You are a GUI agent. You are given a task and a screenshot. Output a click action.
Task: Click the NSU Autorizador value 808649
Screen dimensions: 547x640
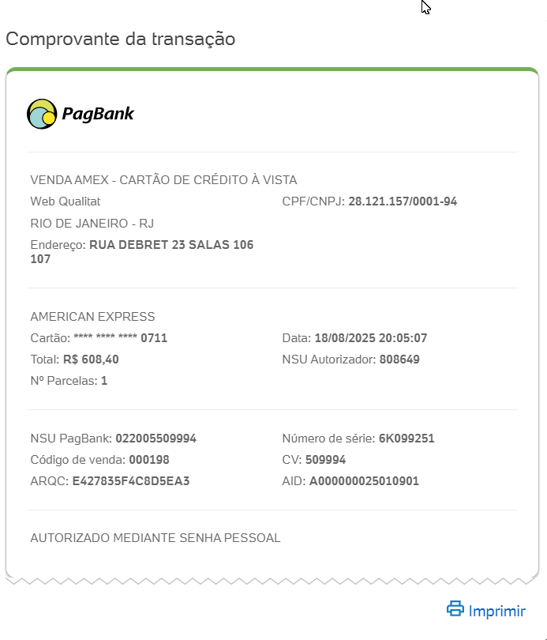click(399, 360)
